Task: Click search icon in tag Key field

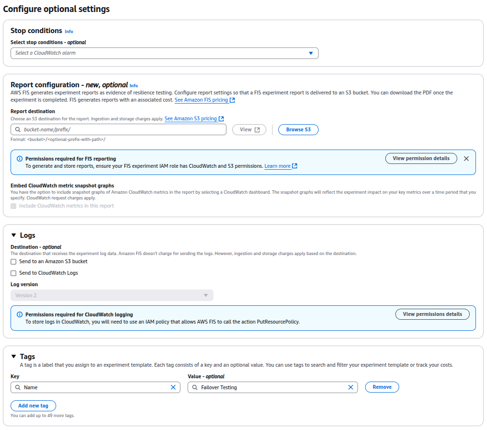Action: (18, 387)
